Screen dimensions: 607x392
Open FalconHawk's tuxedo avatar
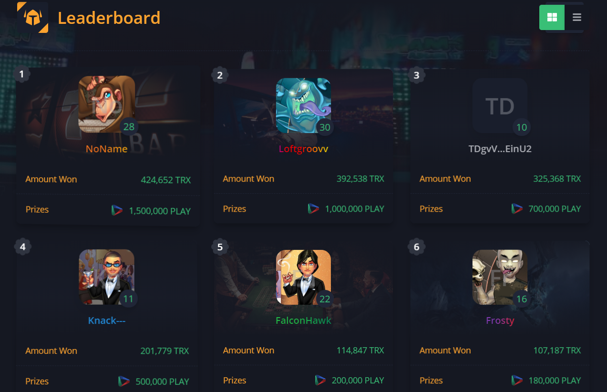304,277
